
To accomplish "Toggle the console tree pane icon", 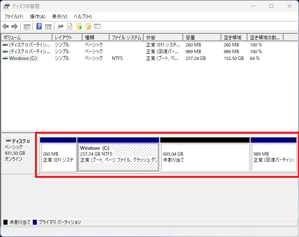I will click(x=27, y=27).
